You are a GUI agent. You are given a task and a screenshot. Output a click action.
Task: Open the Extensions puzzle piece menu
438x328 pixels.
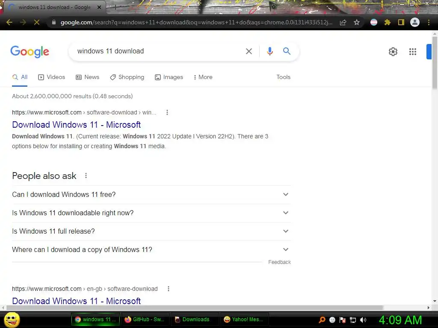388,22
